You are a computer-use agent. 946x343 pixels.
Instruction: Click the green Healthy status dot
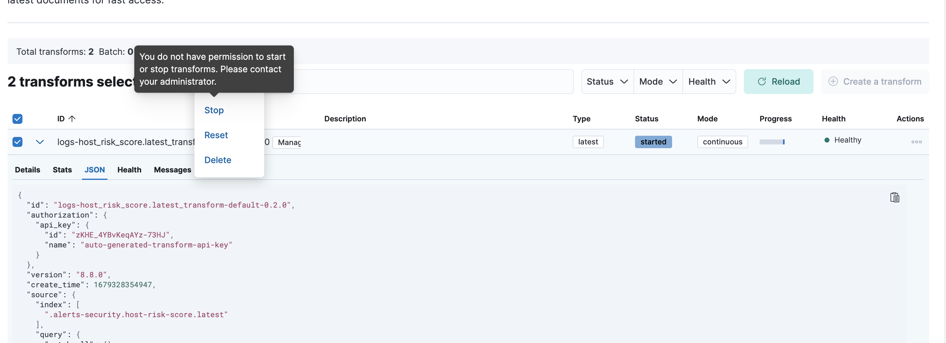827,140
